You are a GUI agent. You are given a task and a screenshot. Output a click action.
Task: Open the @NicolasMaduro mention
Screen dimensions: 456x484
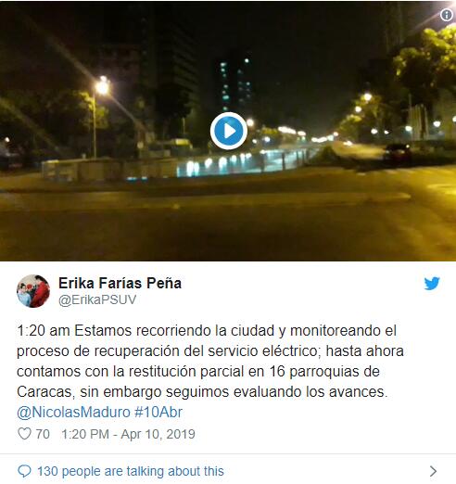[x=73, y=413]
